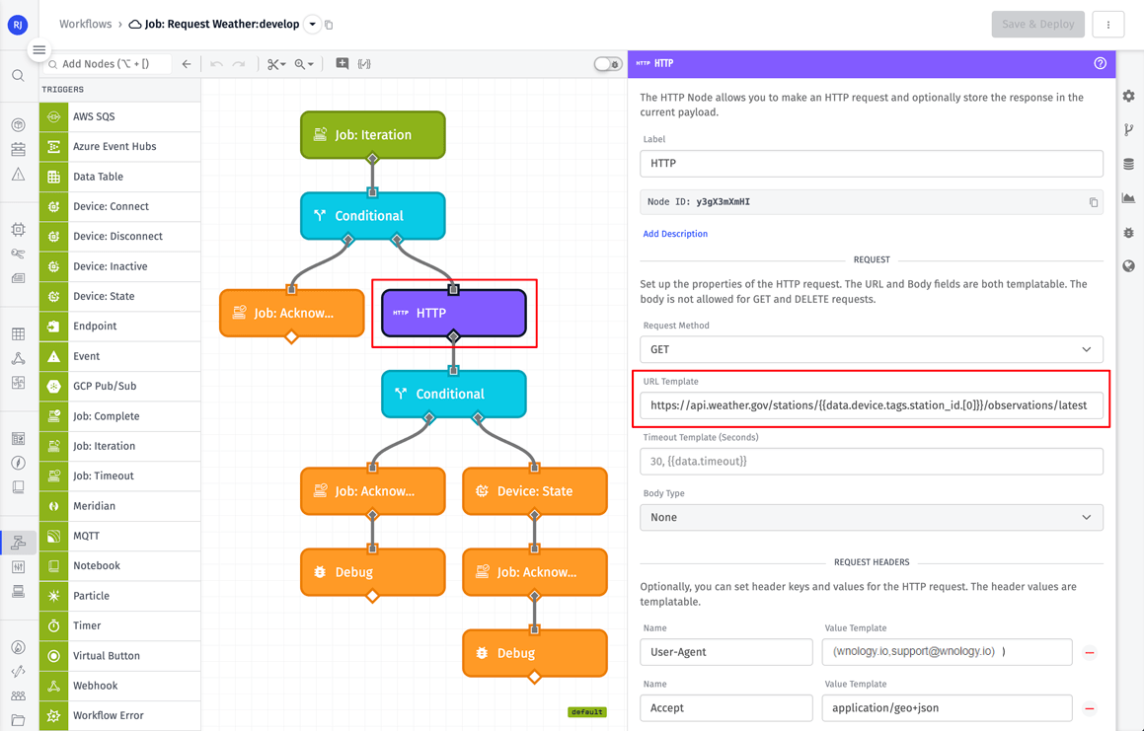Click Save & Deploy button
1144x731 pixels.
1037,24
